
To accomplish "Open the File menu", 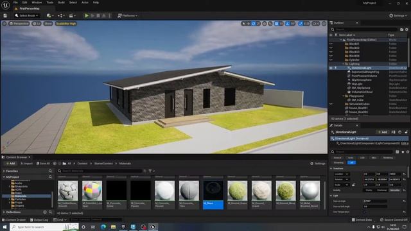I will pos(15,3).
